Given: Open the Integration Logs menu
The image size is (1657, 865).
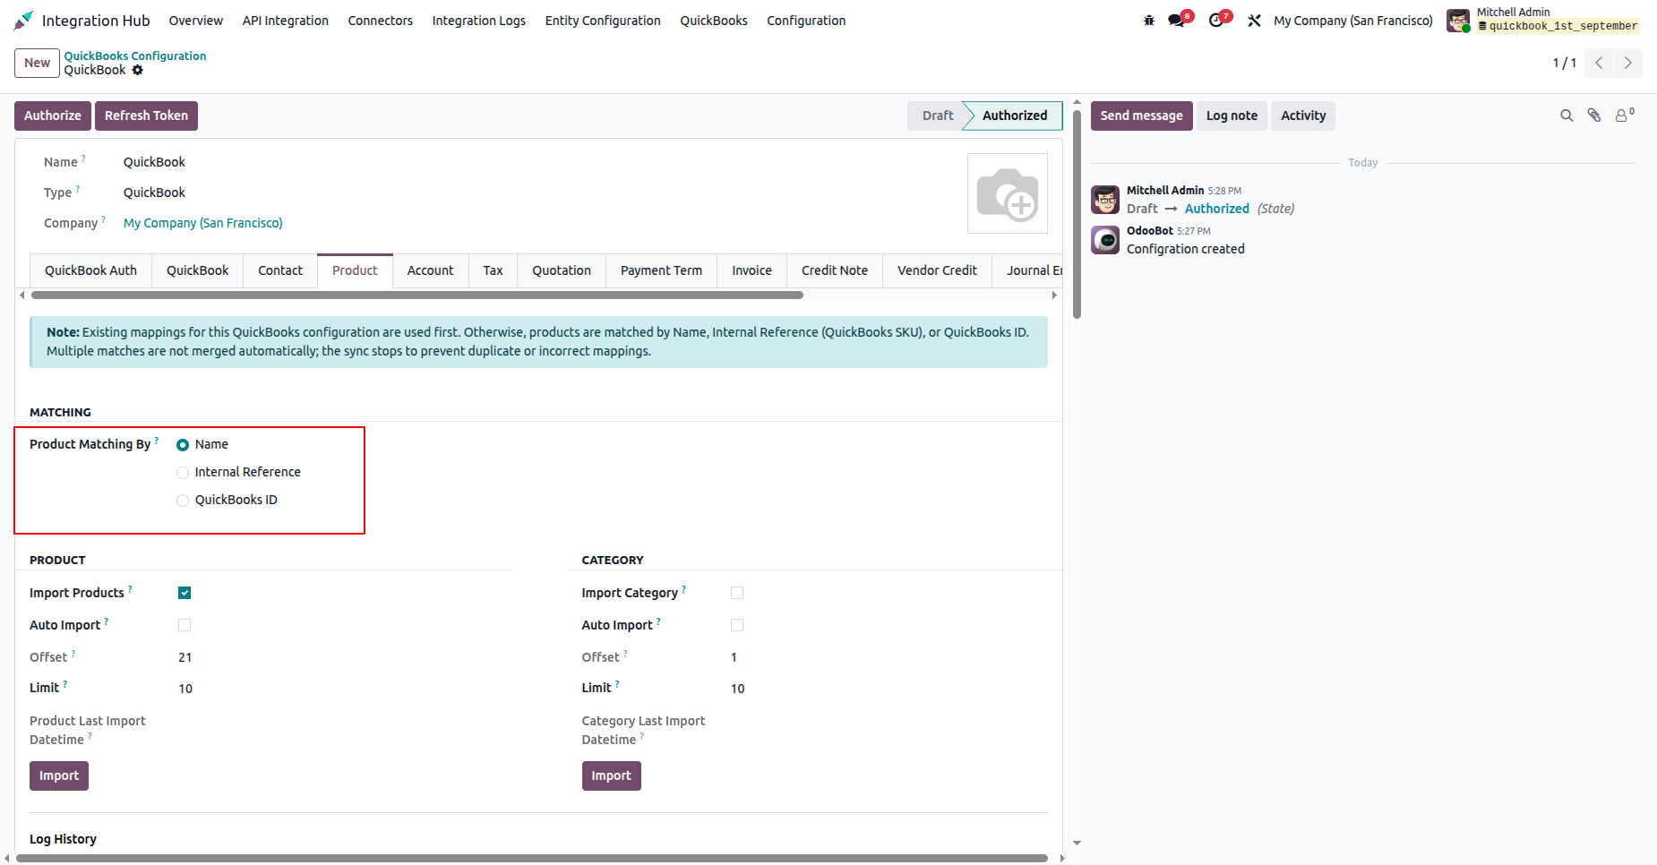Looking at the screenshot, I should pyautogui.click(x=479, y=21).
